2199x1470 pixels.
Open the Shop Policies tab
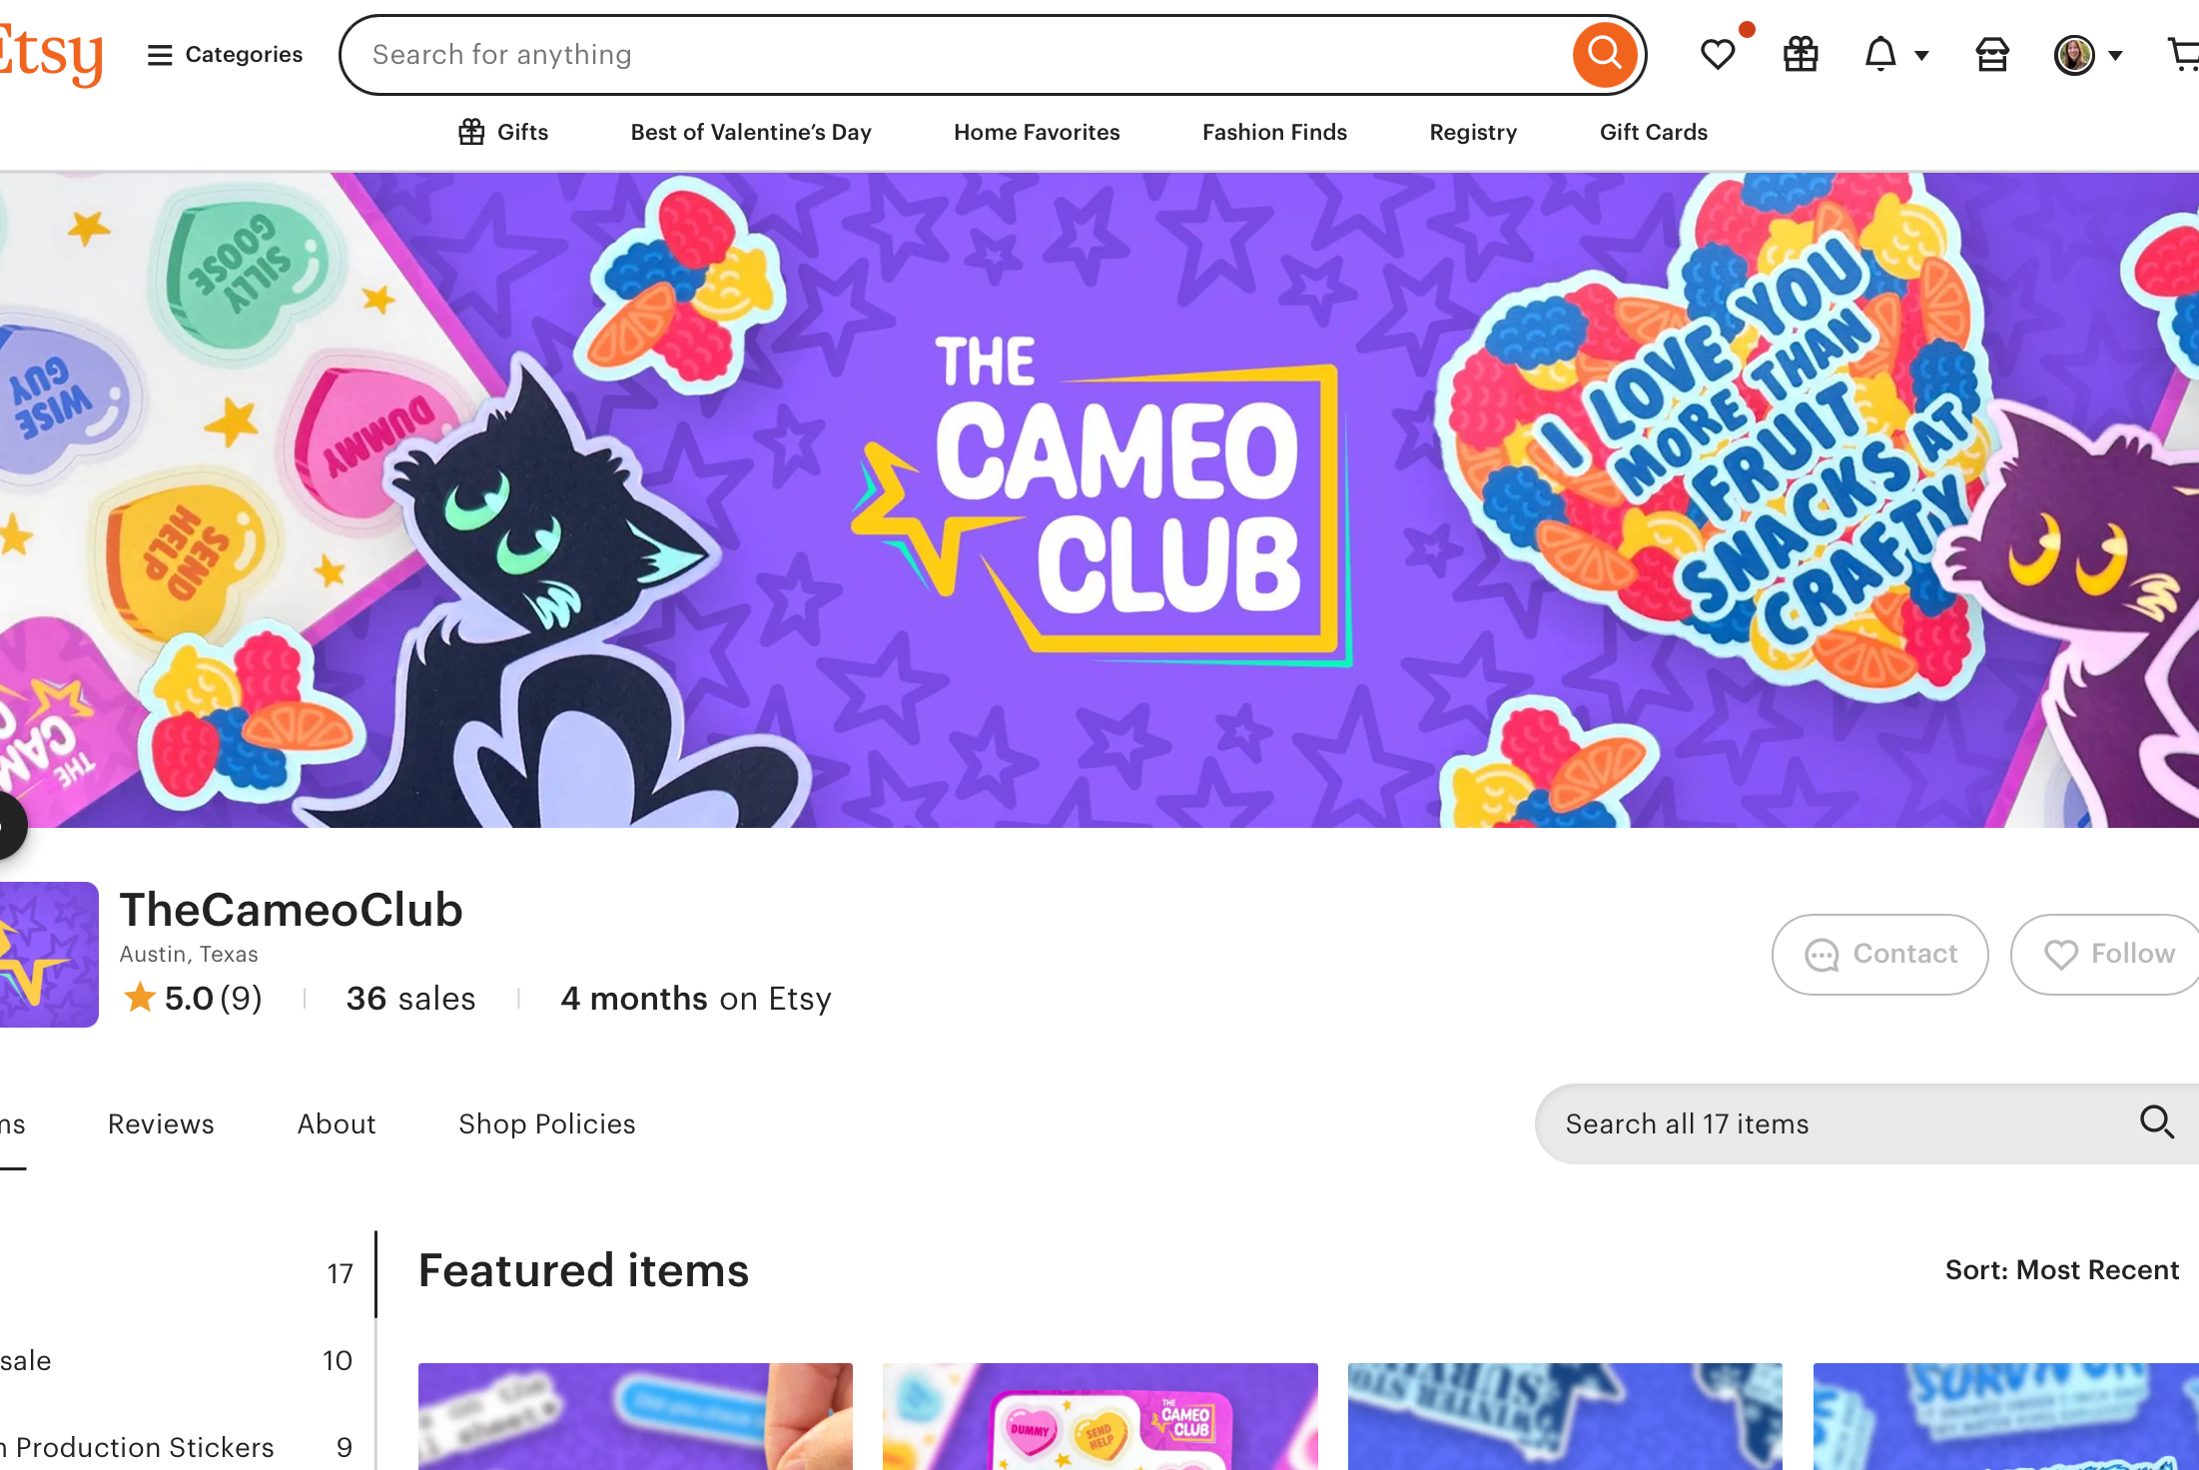click(x=547, y=1123)
